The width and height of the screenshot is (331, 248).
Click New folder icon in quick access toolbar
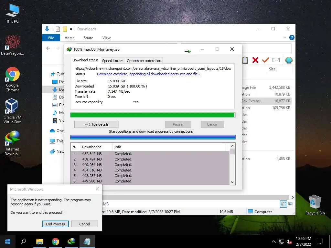click(65, 29)
